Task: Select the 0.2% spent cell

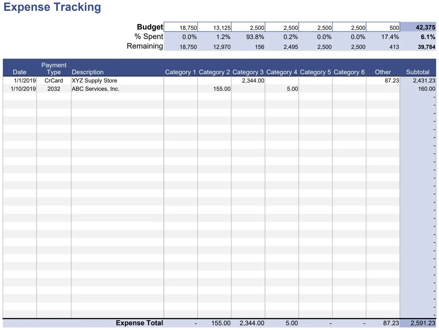Action: coord(282,37)
